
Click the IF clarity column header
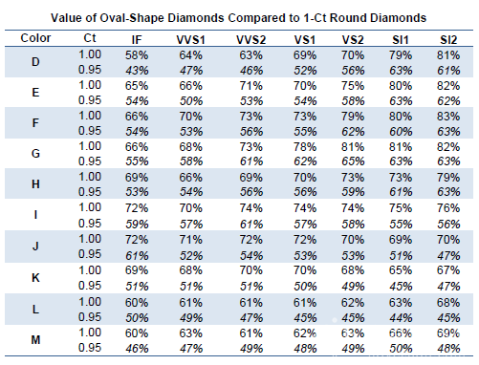(x=137, y=39)
